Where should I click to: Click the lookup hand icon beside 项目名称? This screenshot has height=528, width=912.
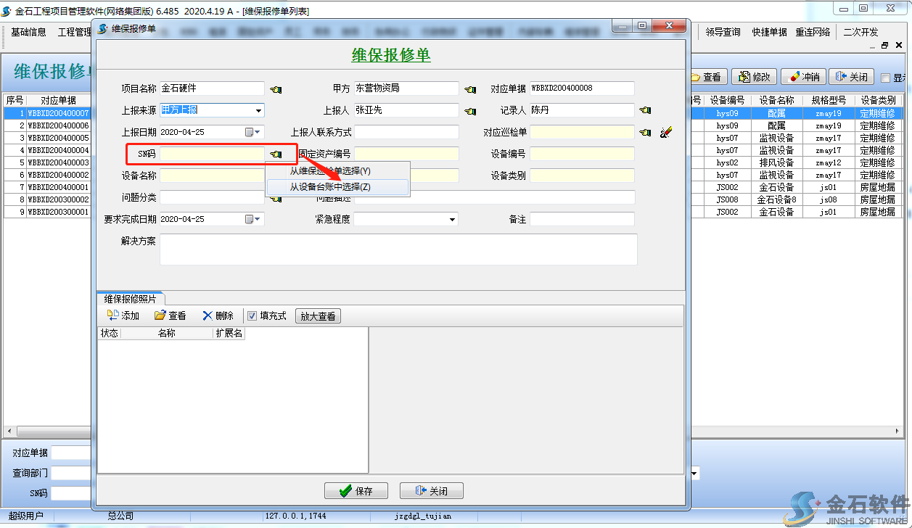tap(276, 89)
